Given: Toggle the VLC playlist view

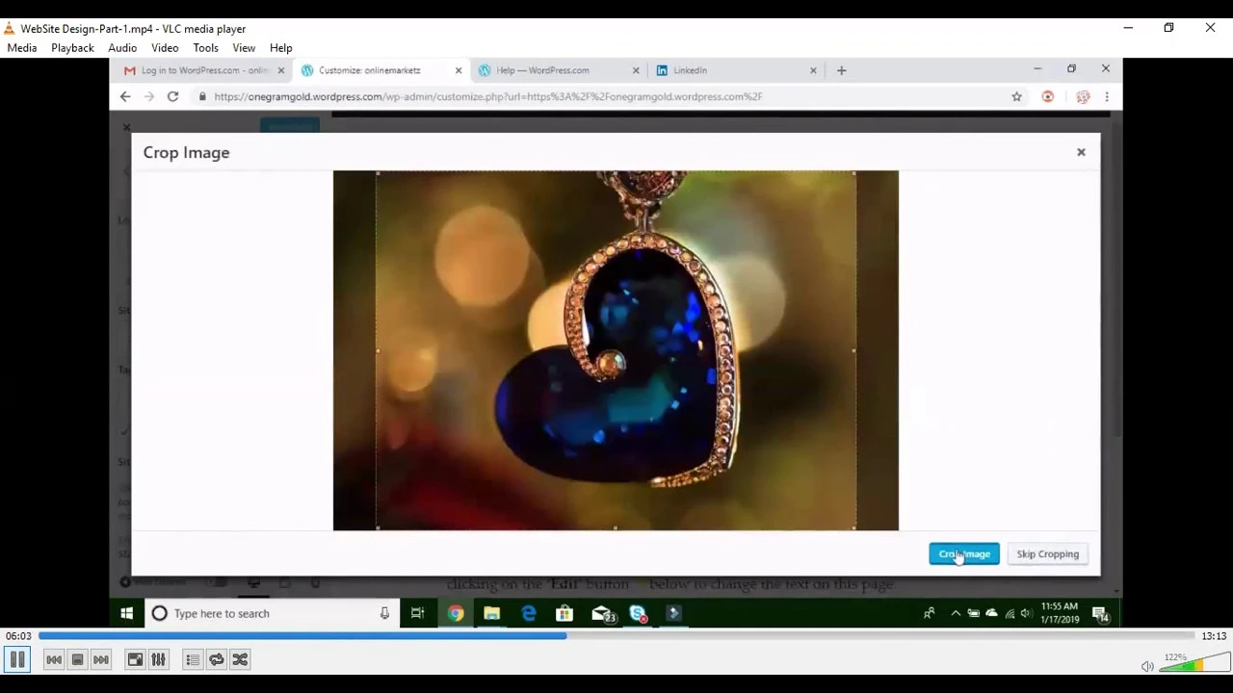Looking at the screenshot, I should [193, 659].
